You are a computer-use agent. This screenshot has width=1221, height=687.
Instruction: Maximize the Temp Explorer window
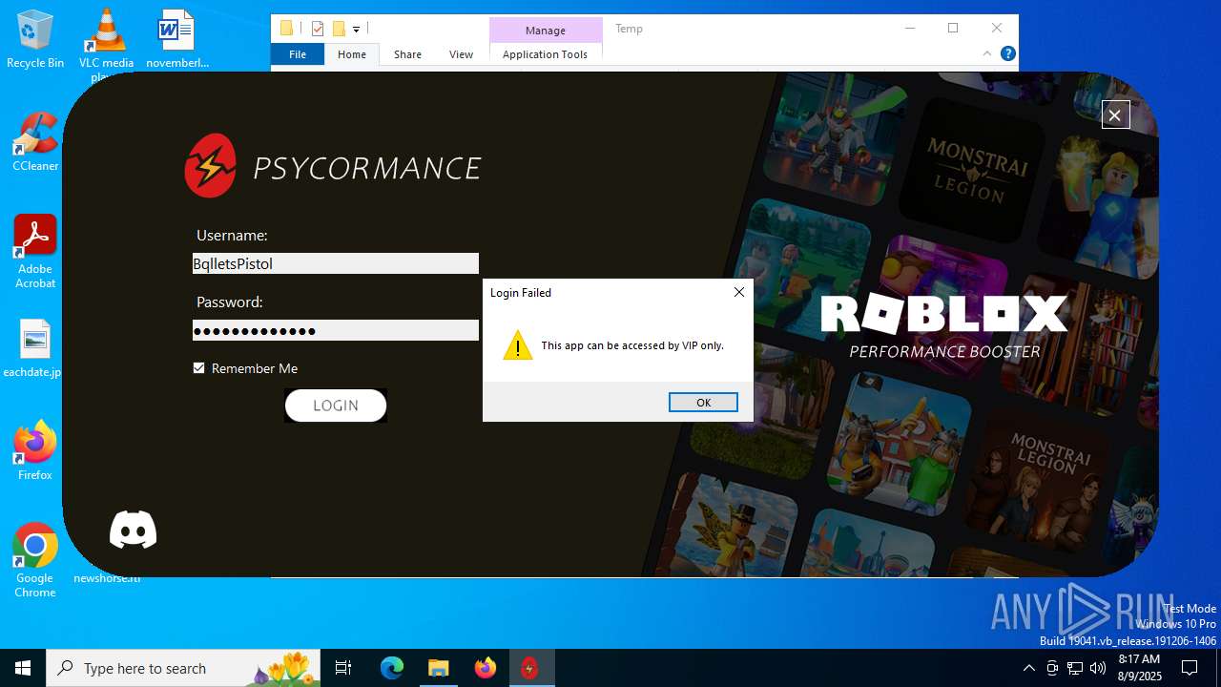[953, 29]
